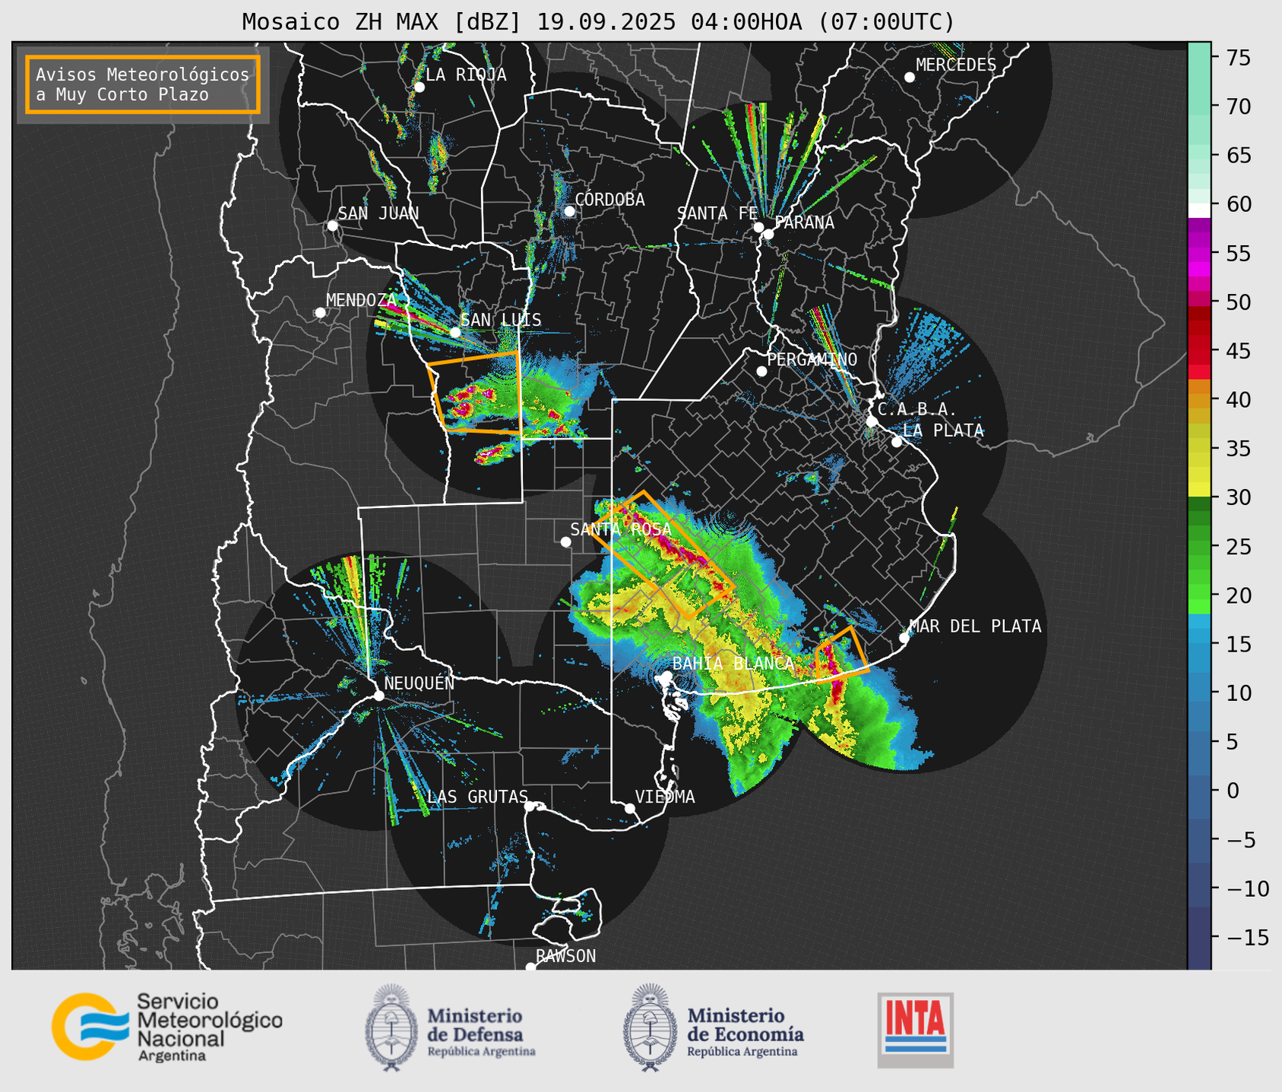Select the Viedma city marker dot
The height and width of the screenshot is (1092, 1282).
pos(630,808)
